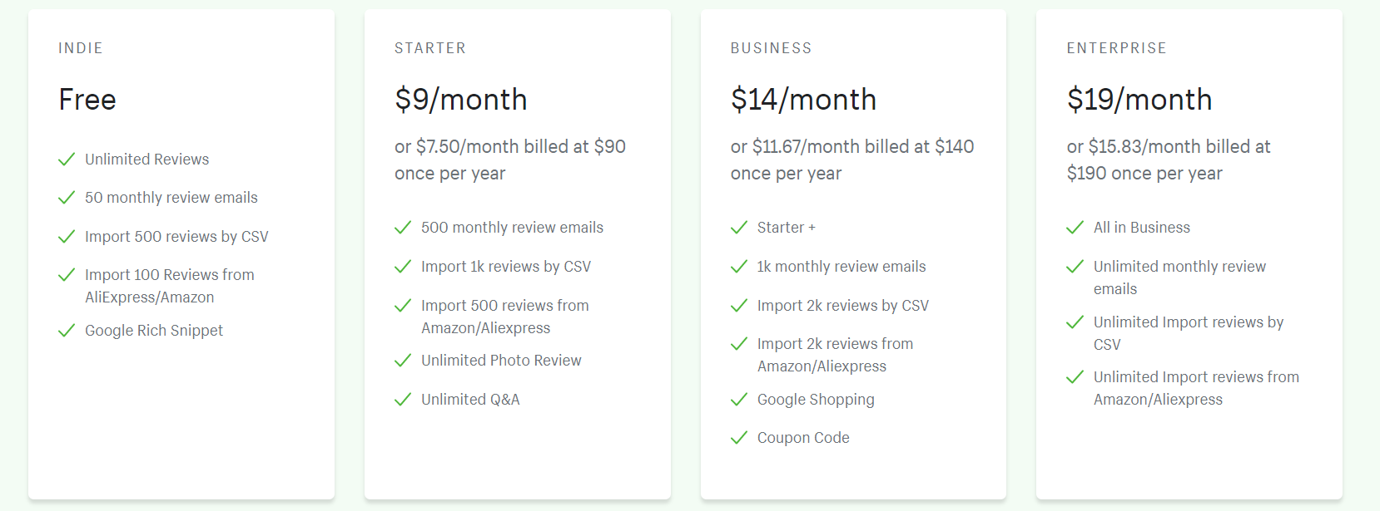
Task: Select the INDIE plan heading
Action: (x=81, y=48)
